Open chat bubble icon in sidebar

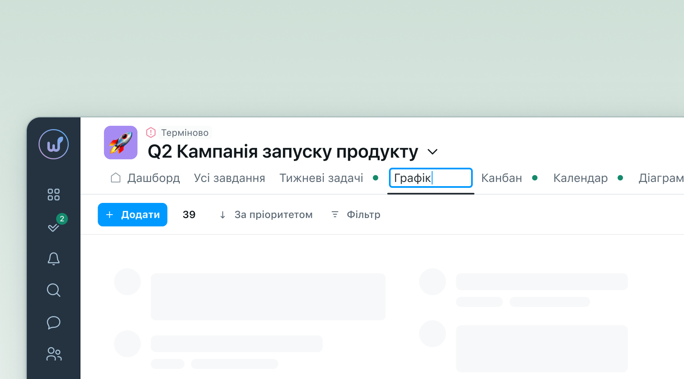coord(54,322)
